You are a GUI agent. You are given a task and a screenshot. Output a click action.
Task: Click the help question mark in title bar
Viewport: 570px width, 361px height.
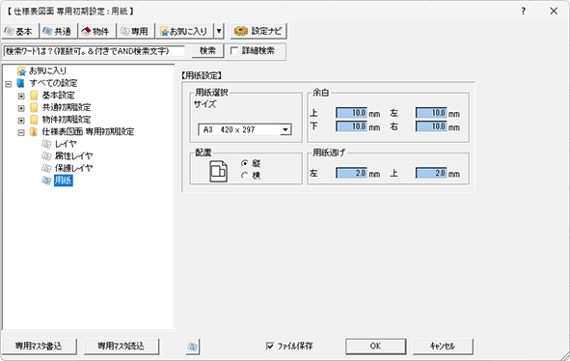coord(523,11)
